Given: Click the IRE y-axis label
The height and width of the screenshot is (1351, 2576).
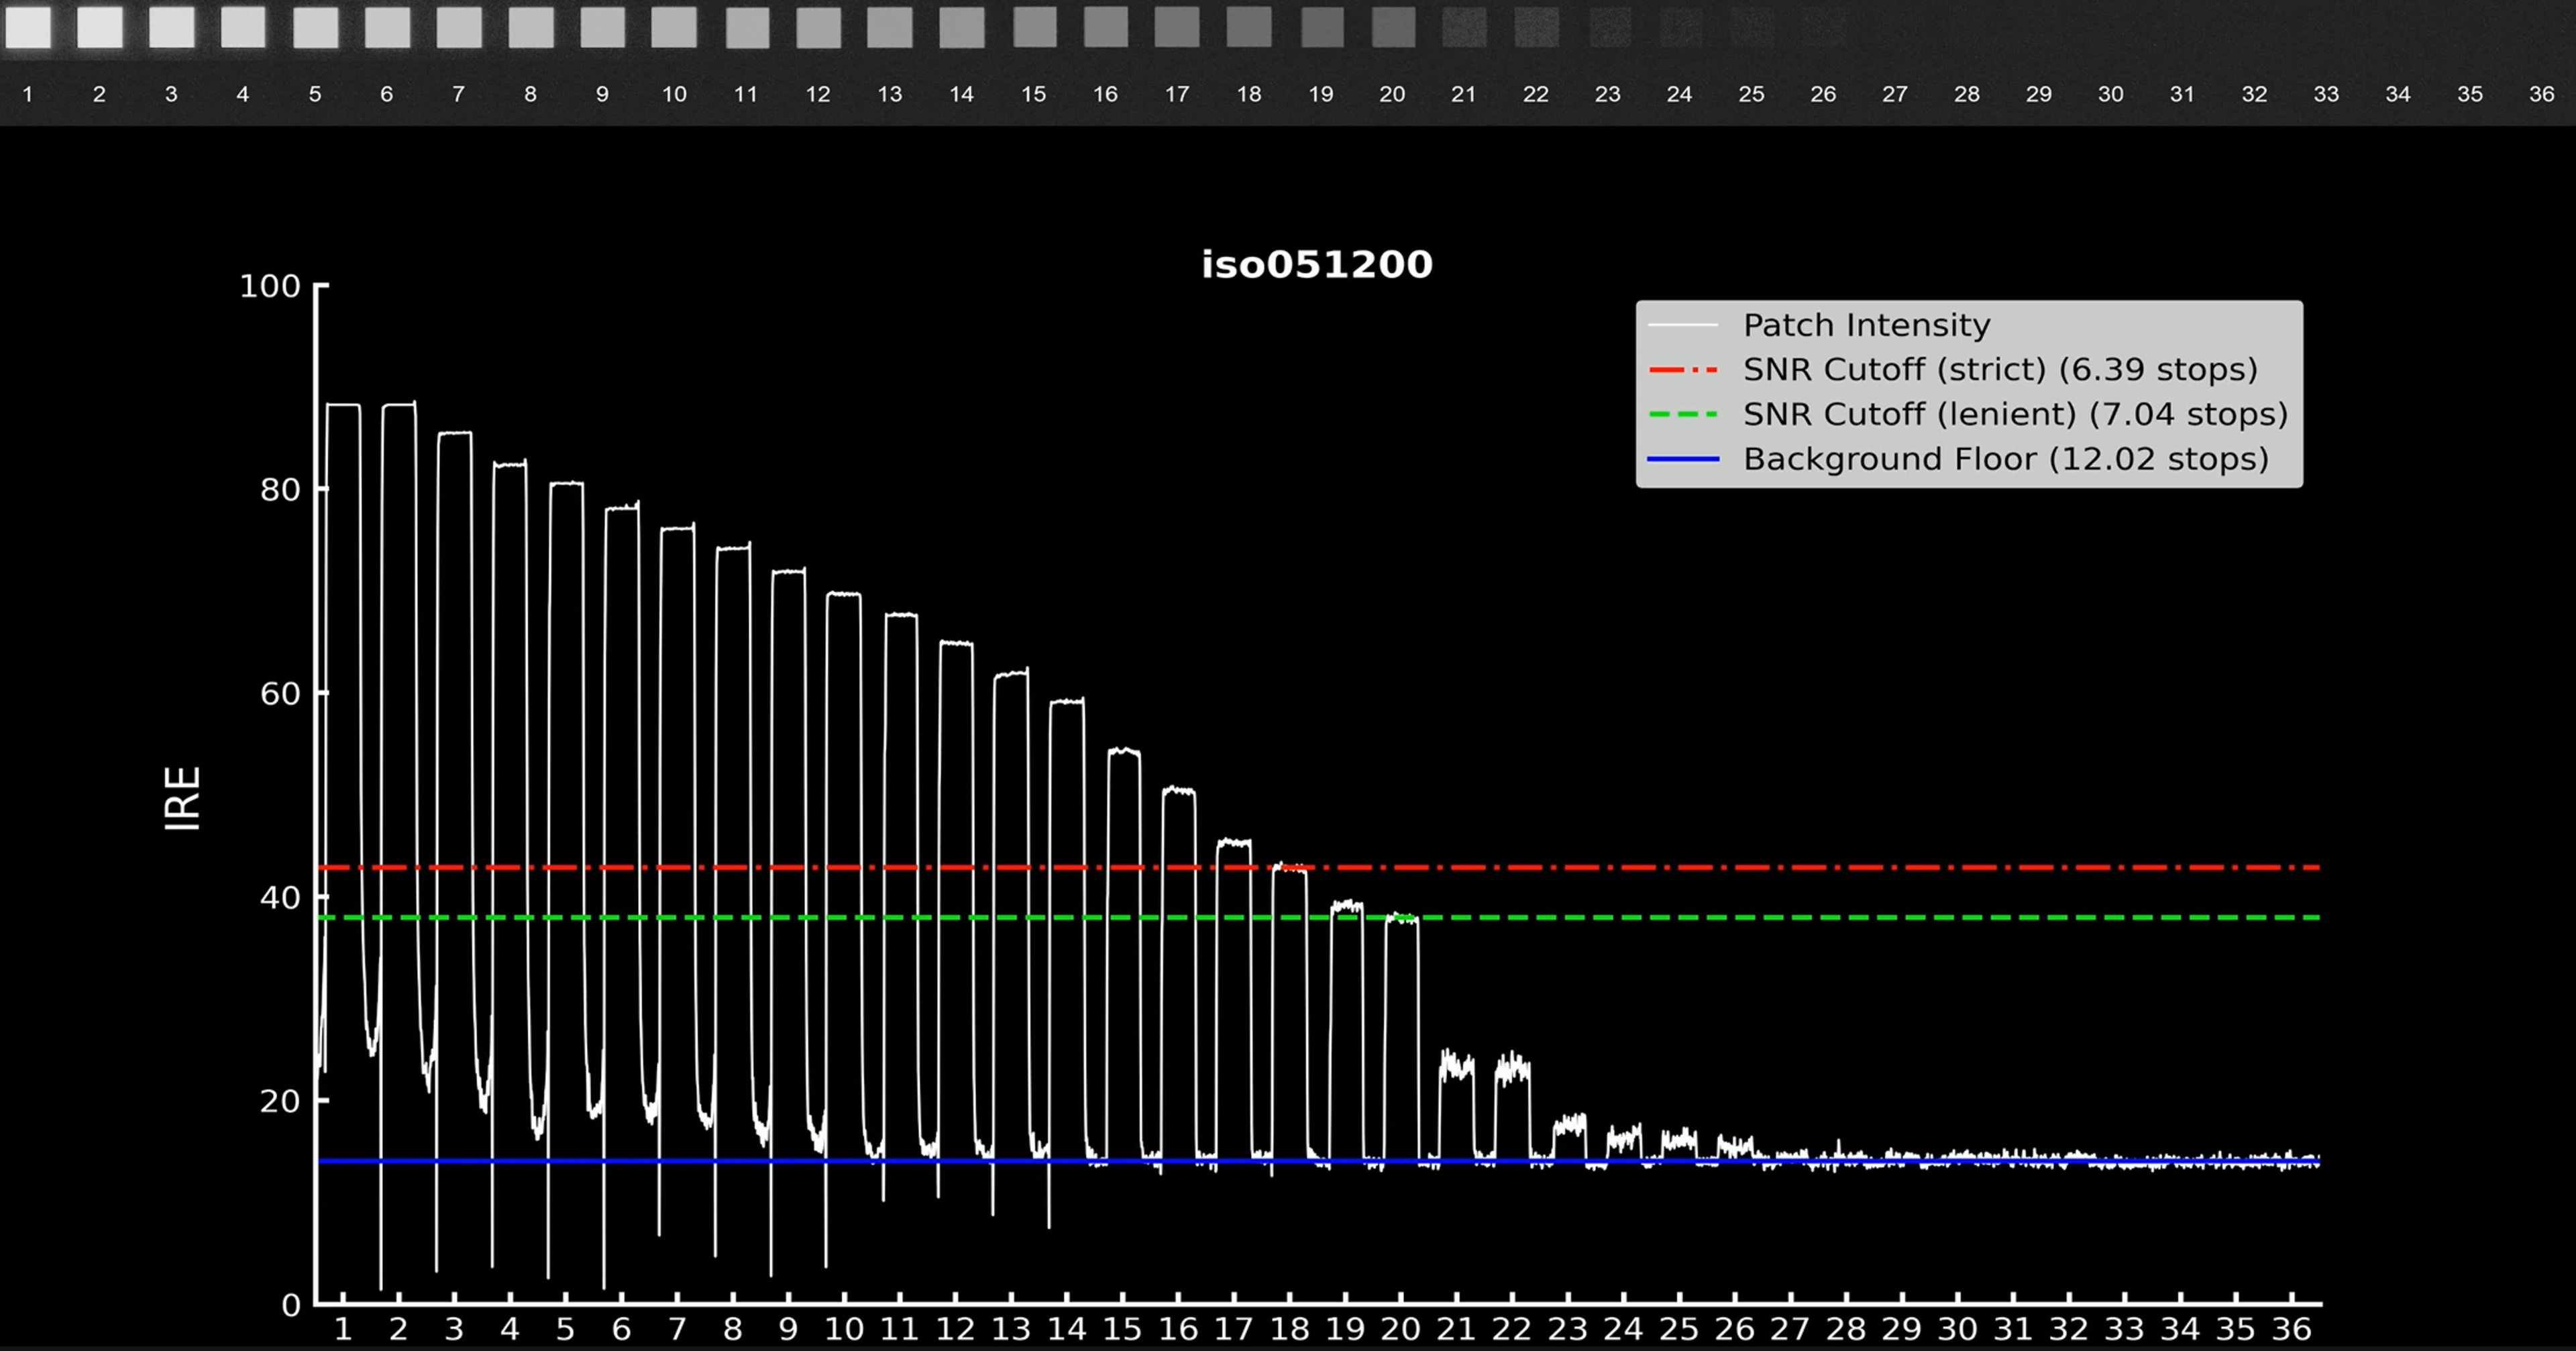Looking at the screenshot, I should (183, 798).
